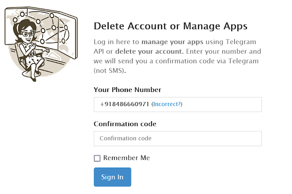
Task: Click the "Remember Me" label text
Action: click(x=126, y=158)
